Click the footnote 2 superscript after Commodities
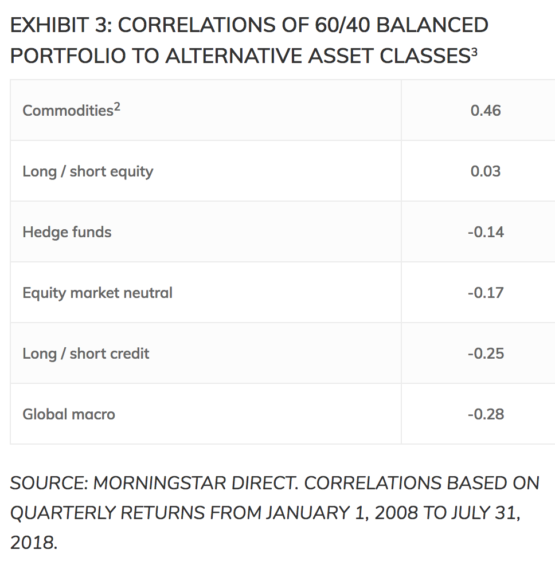This screenshot has width=555, height=581. [117, 107]
